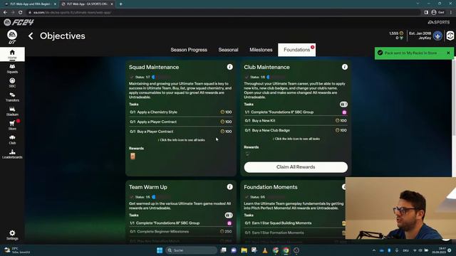This screenshot has height=256, width=456.
Task: Show Squad Maintenance info icon
Action: (229, 67)
